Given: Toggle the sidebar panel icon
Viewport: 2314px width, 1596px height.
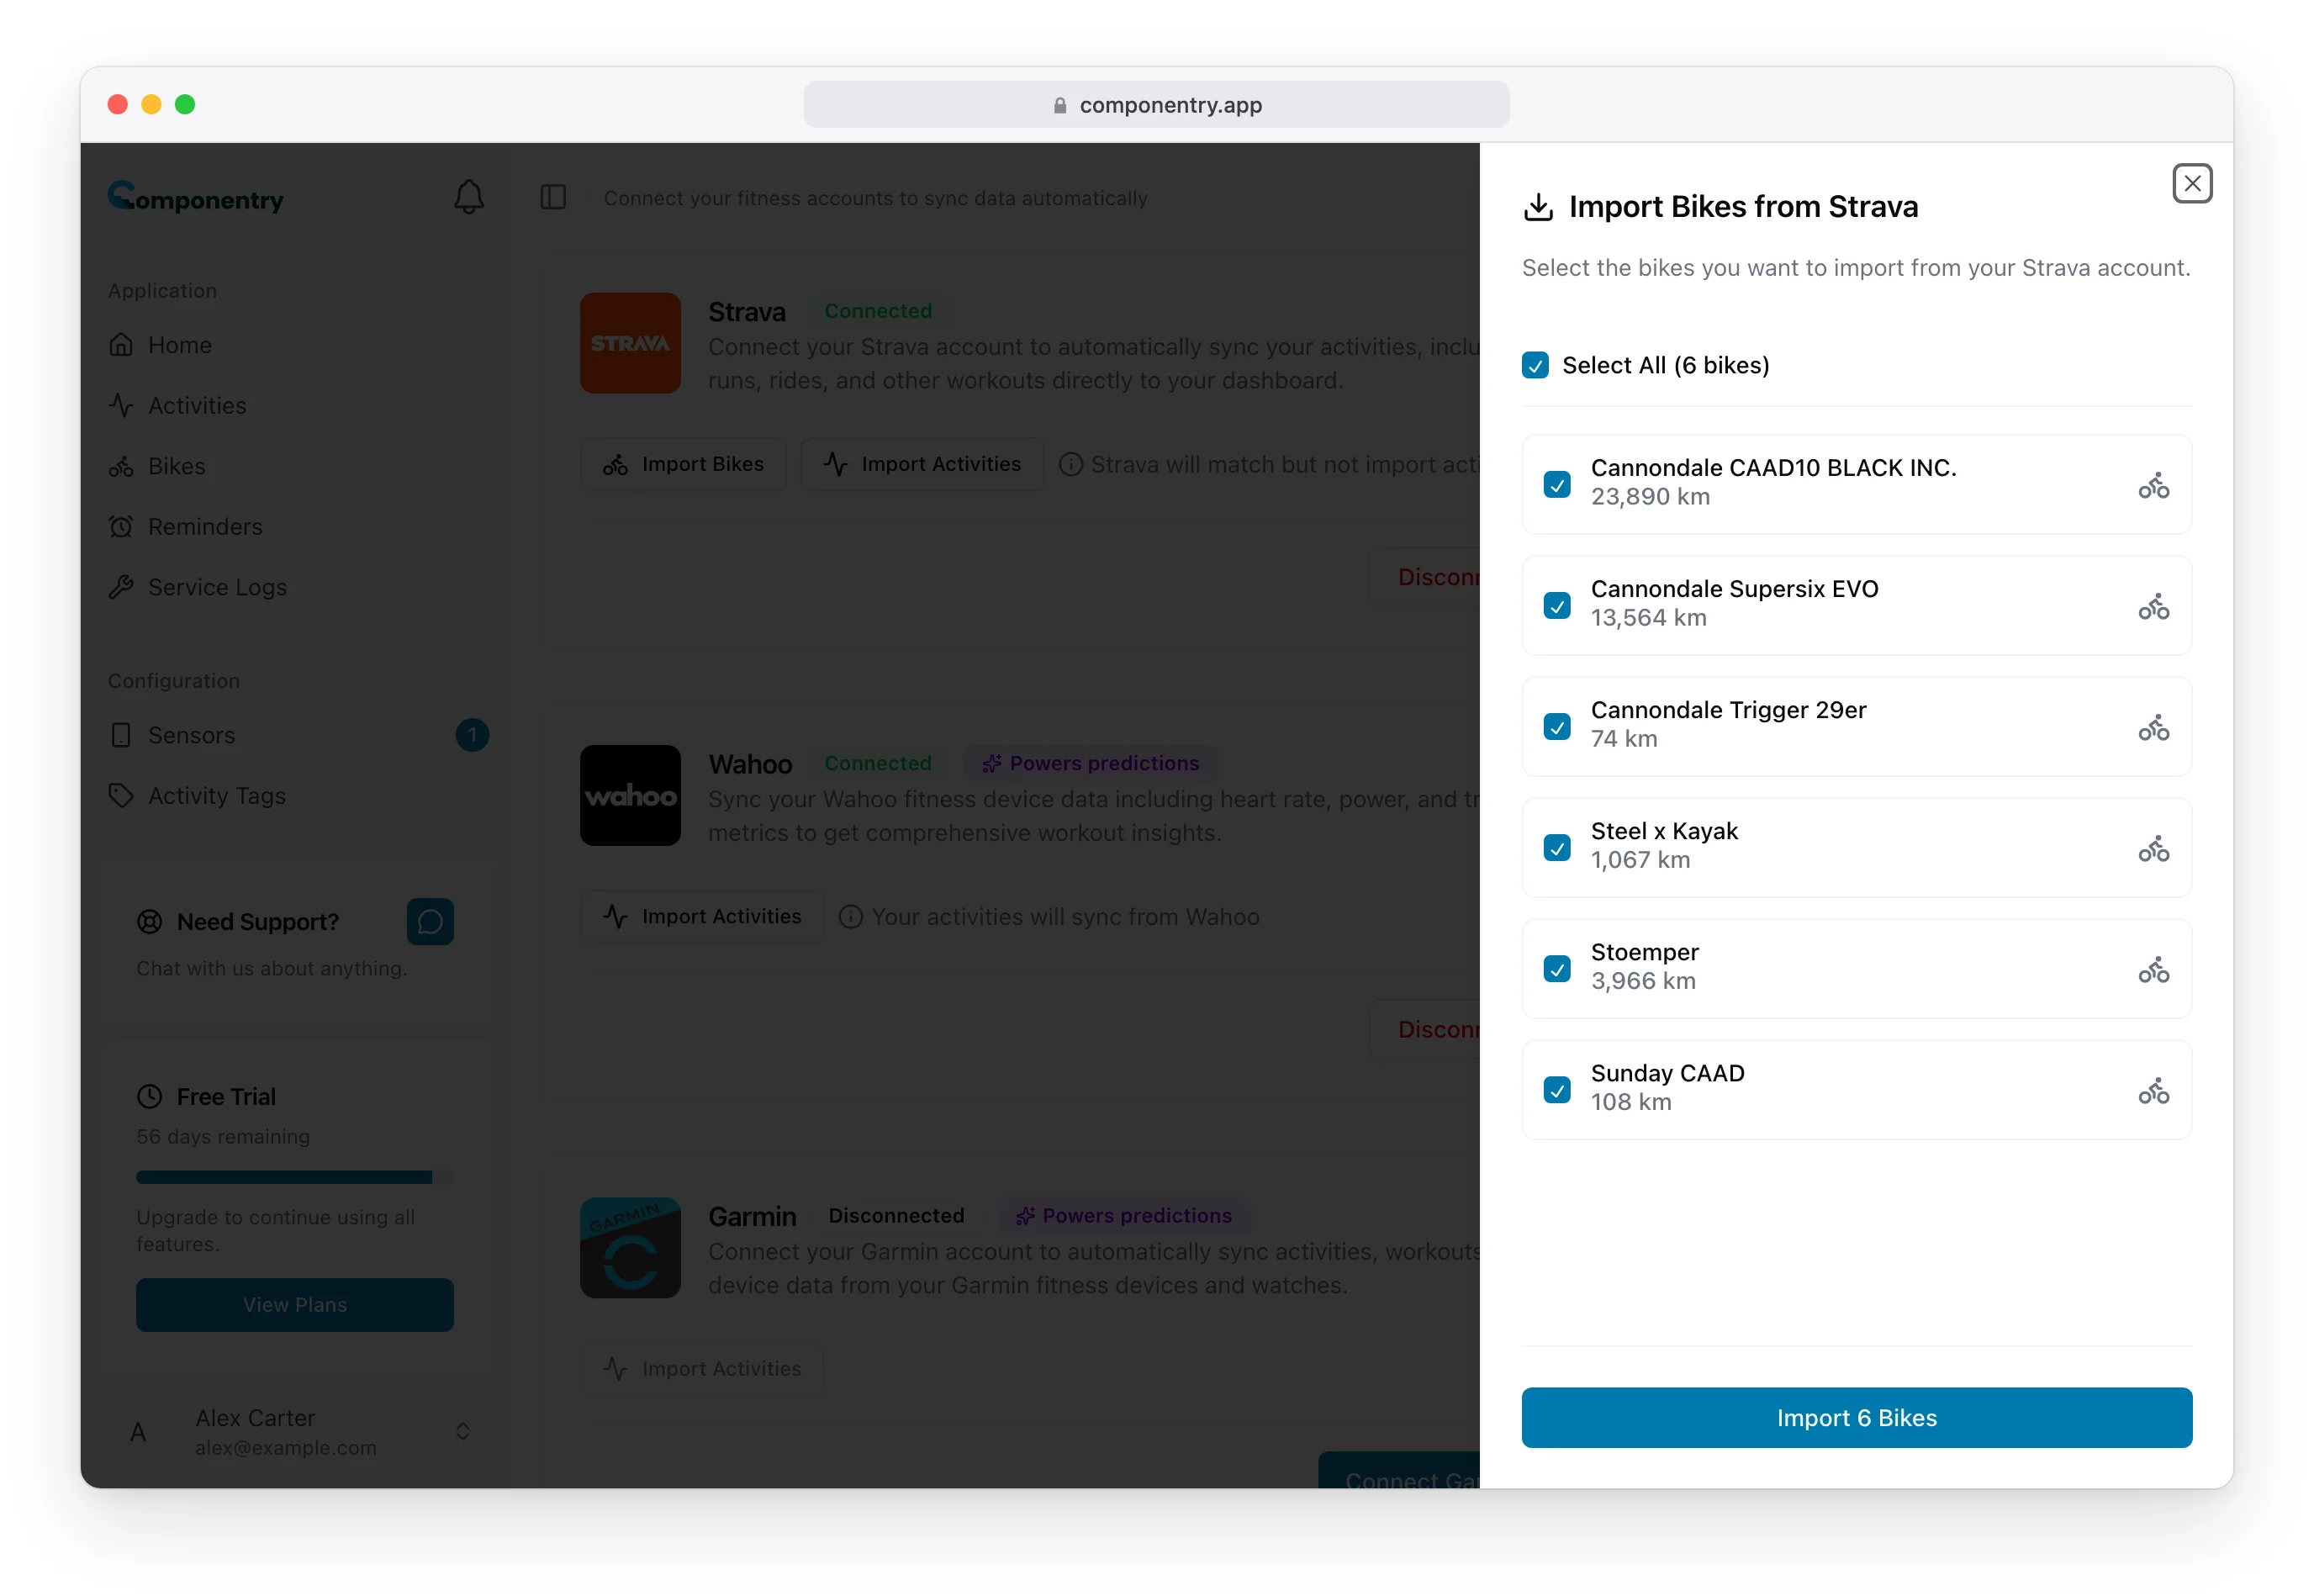Looking at the screenshot, I should (553, 197).
